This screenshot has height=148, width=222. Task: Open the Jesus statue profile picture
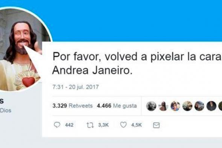pos(21,49)
